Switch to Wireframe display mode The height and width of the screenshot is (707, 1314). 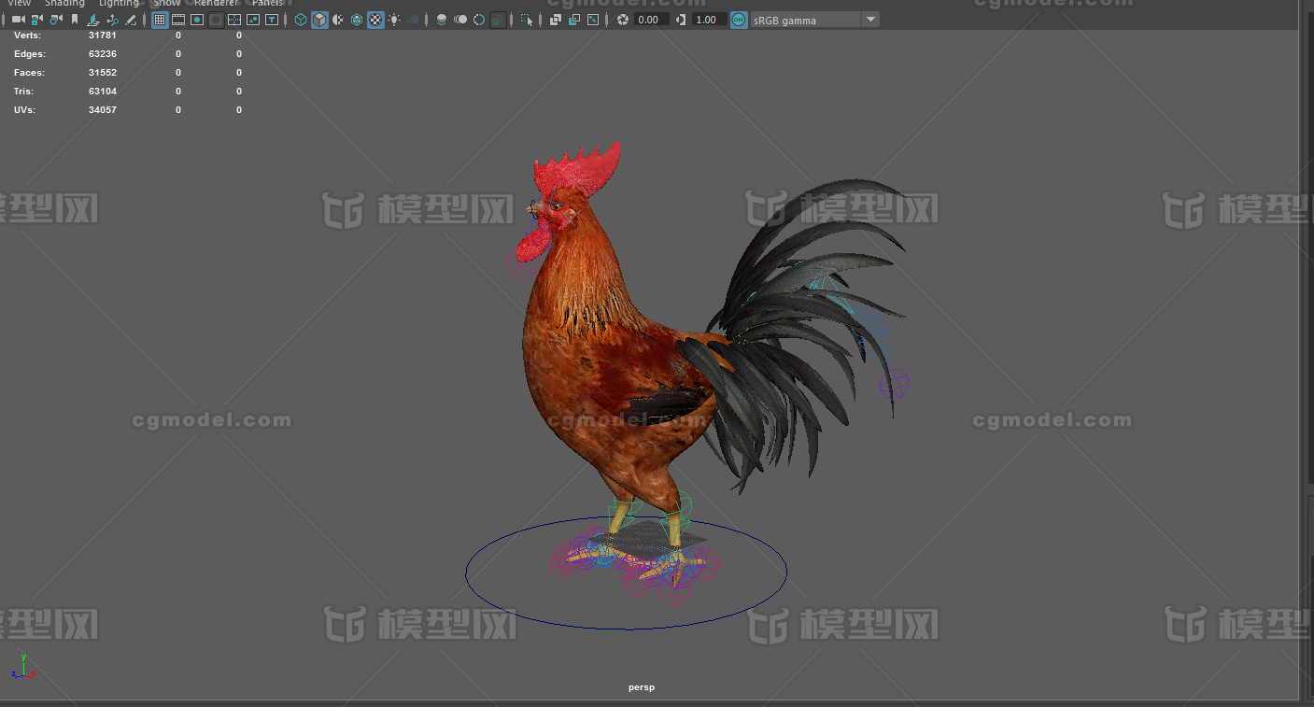tap(301, 20)
